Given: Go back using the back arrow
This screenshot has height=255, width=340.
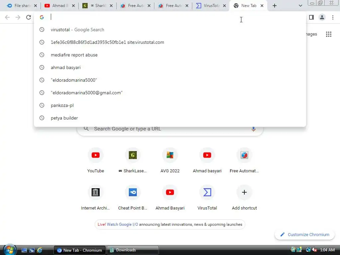Looking at the screenshot, I should pyautogui.click(x=7, y=17).
